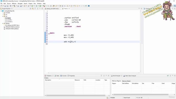Open the Search menu
Viewport: 176px width, 99px height.
[x=26, y=4]
